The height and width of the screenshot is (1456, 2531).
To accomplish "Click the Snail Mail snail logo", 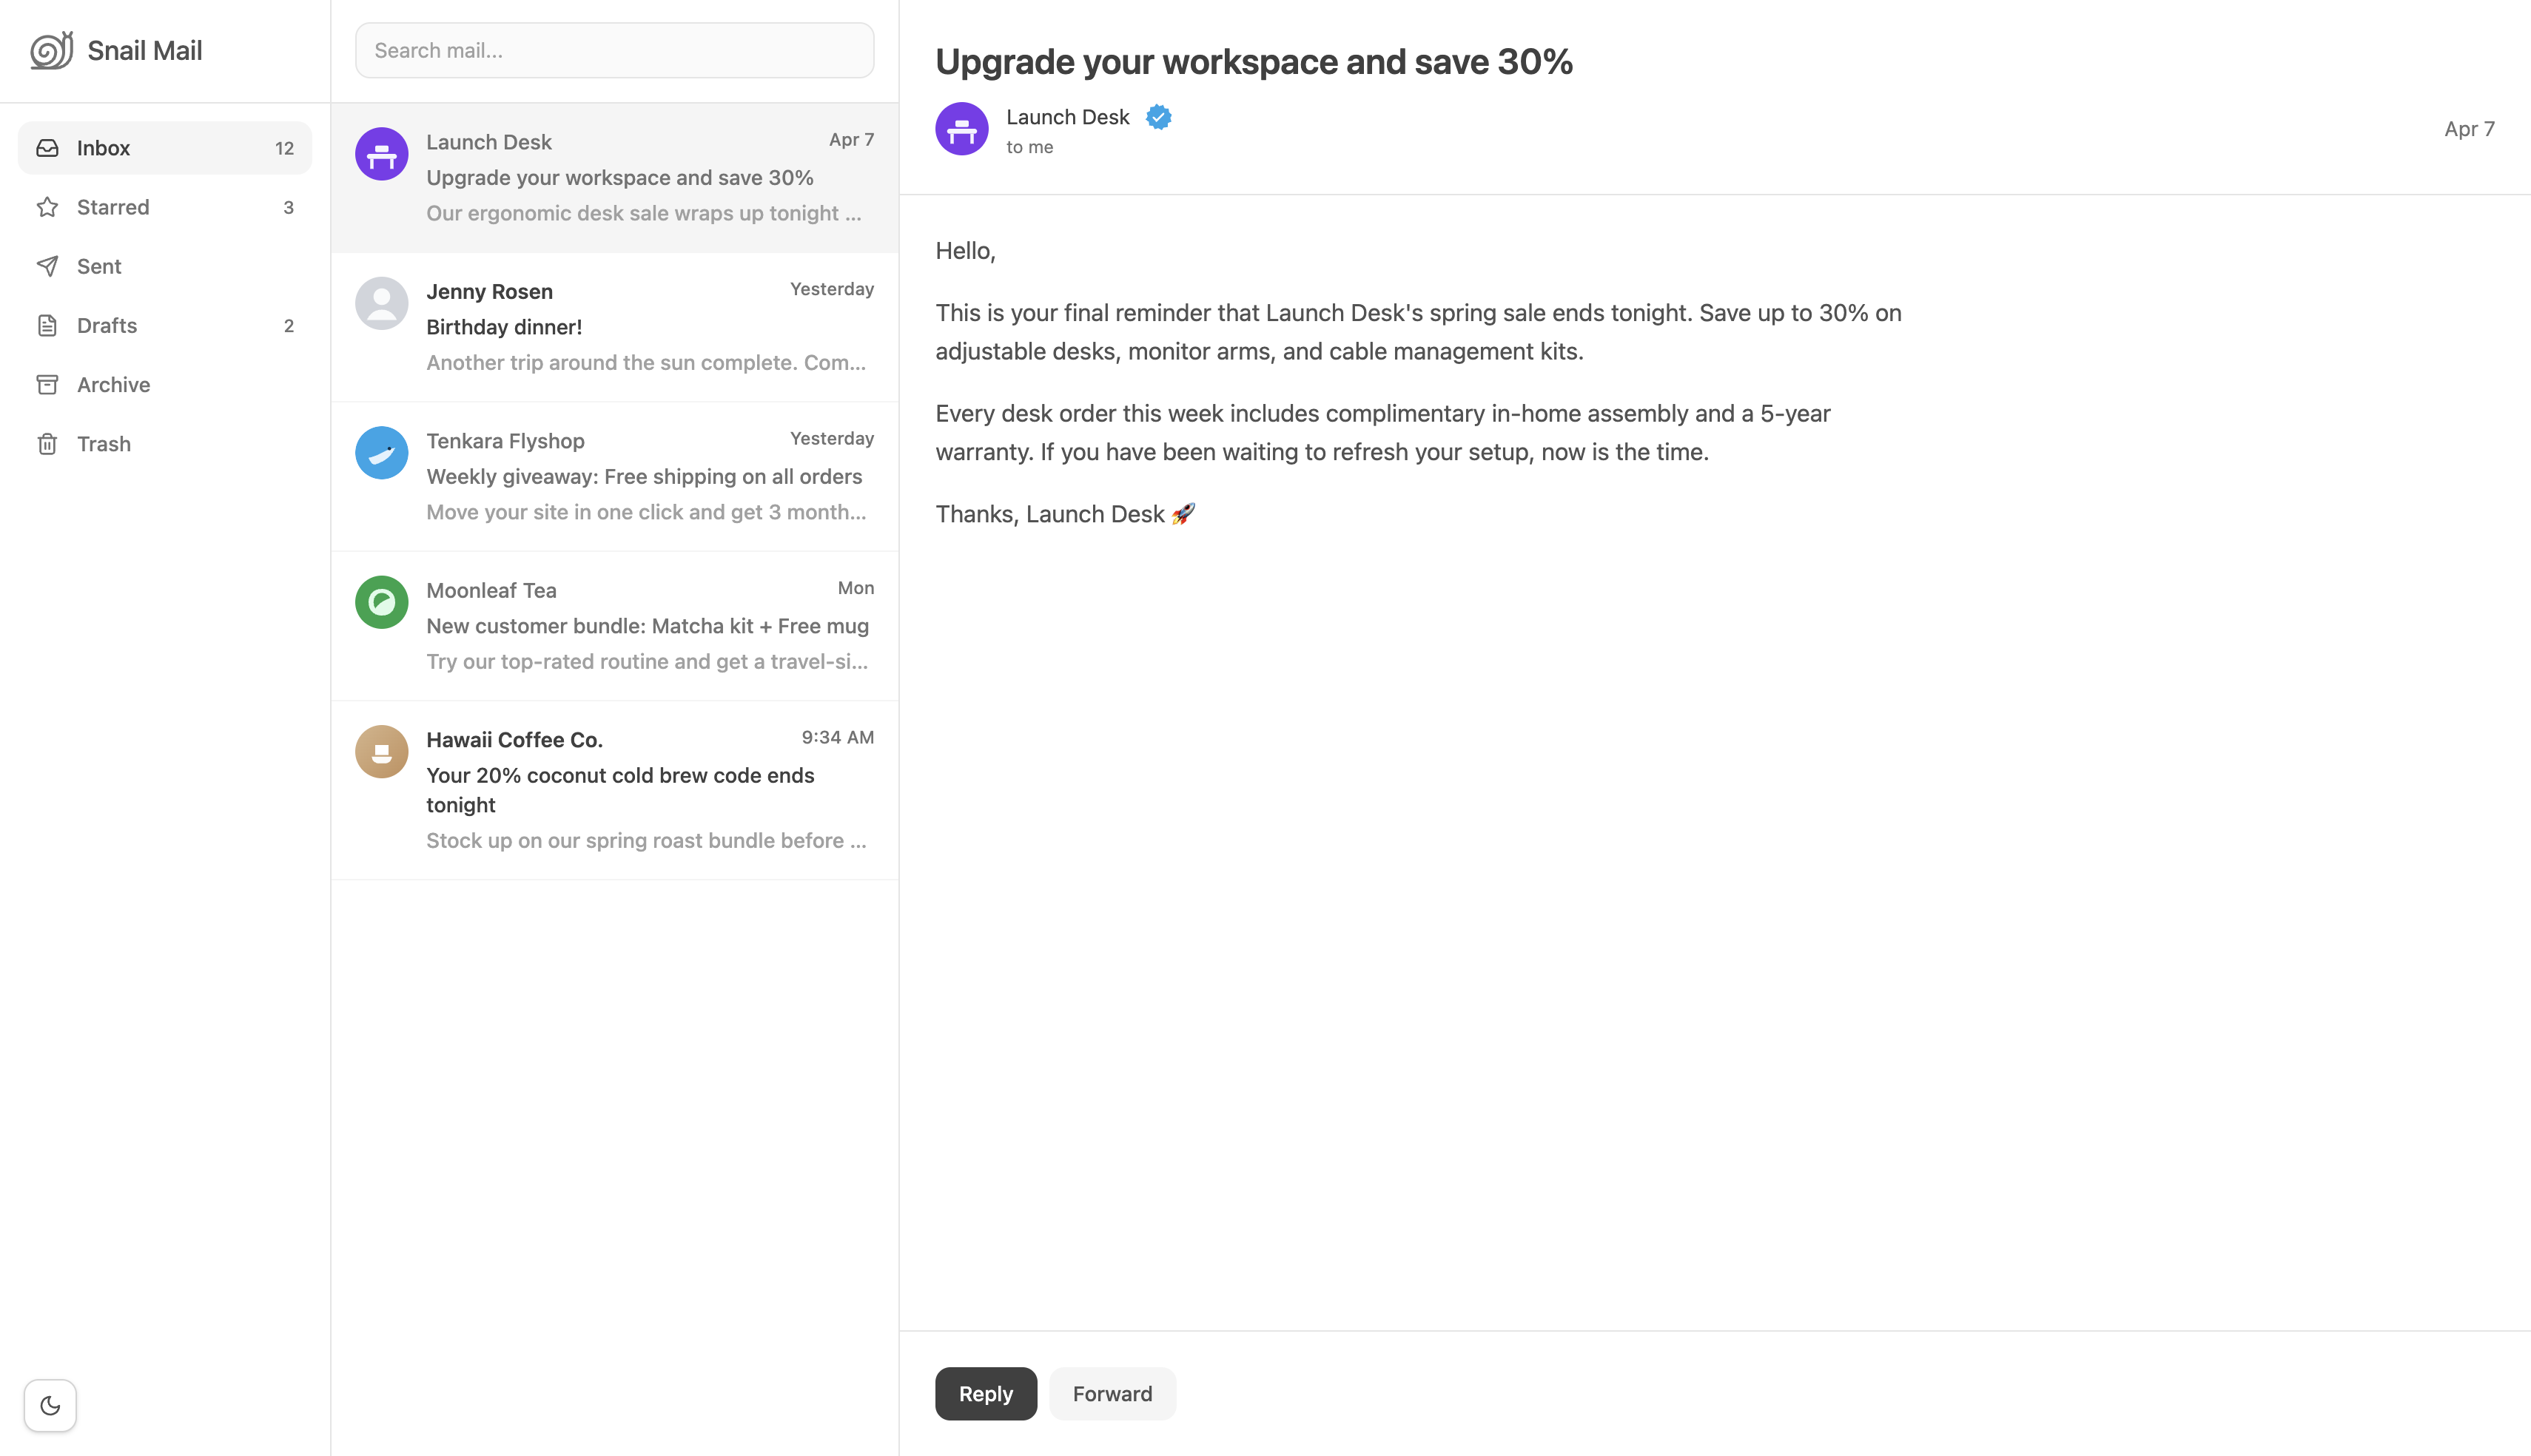I will pos(51,49).
